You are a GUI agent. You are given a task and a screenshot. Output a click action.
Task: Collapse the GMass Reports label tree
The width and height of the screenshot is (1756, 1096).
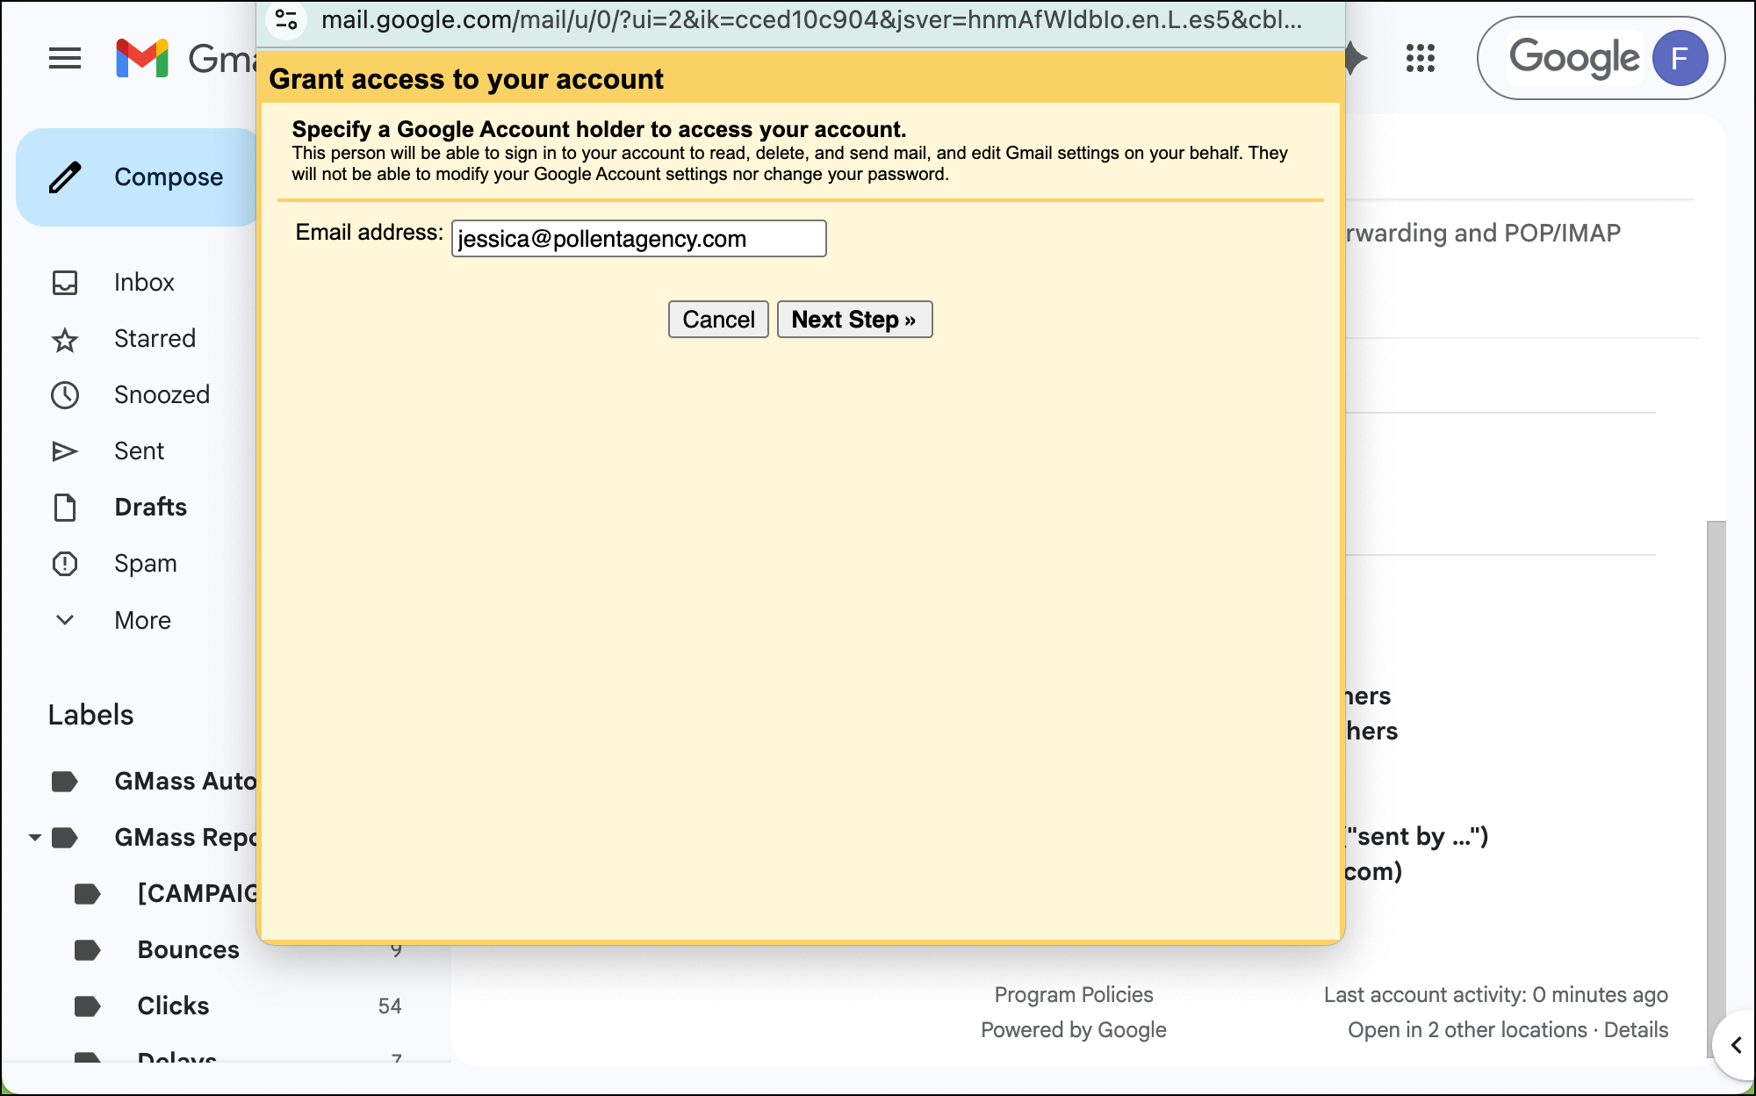(34, 838)
